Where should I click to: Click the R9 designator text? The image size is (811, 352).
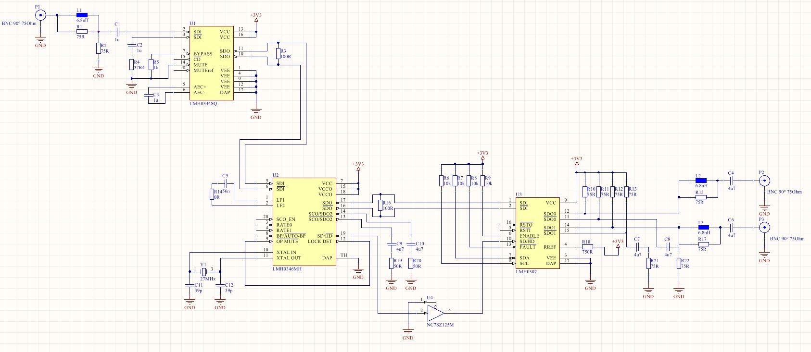488,178
